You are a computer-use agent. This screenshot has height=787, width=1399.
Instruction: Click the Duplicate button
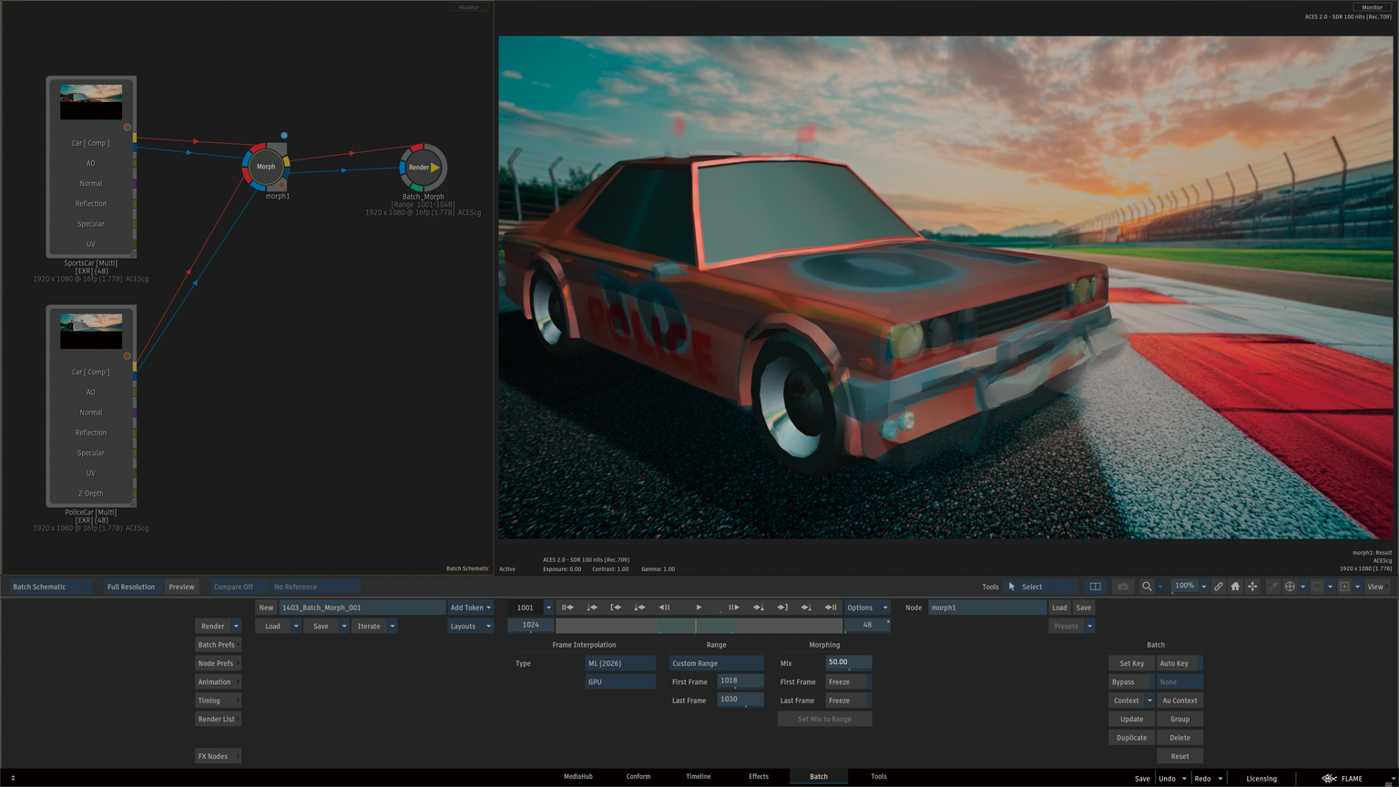[x=1131, y=738]
